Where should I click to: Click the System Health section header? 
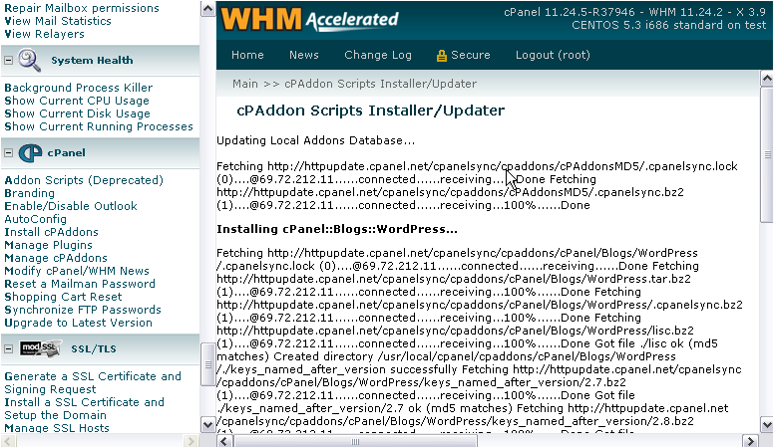click(92, 60)
